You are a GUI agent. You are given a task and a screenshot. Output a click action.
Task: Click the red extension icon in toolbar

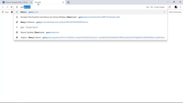170,7
